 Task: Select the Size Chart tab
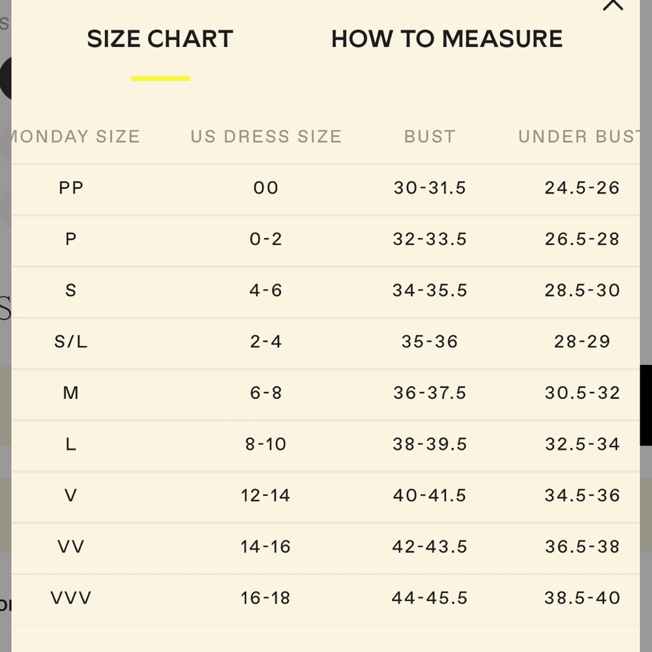(160, 39)
